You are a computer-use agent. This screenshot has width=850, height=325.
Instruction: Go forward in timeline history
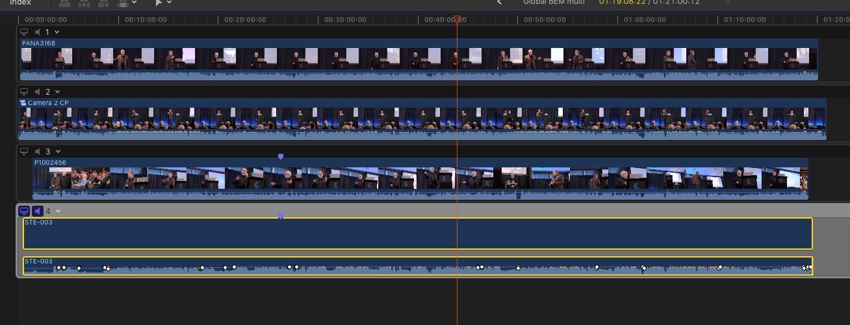727,3
